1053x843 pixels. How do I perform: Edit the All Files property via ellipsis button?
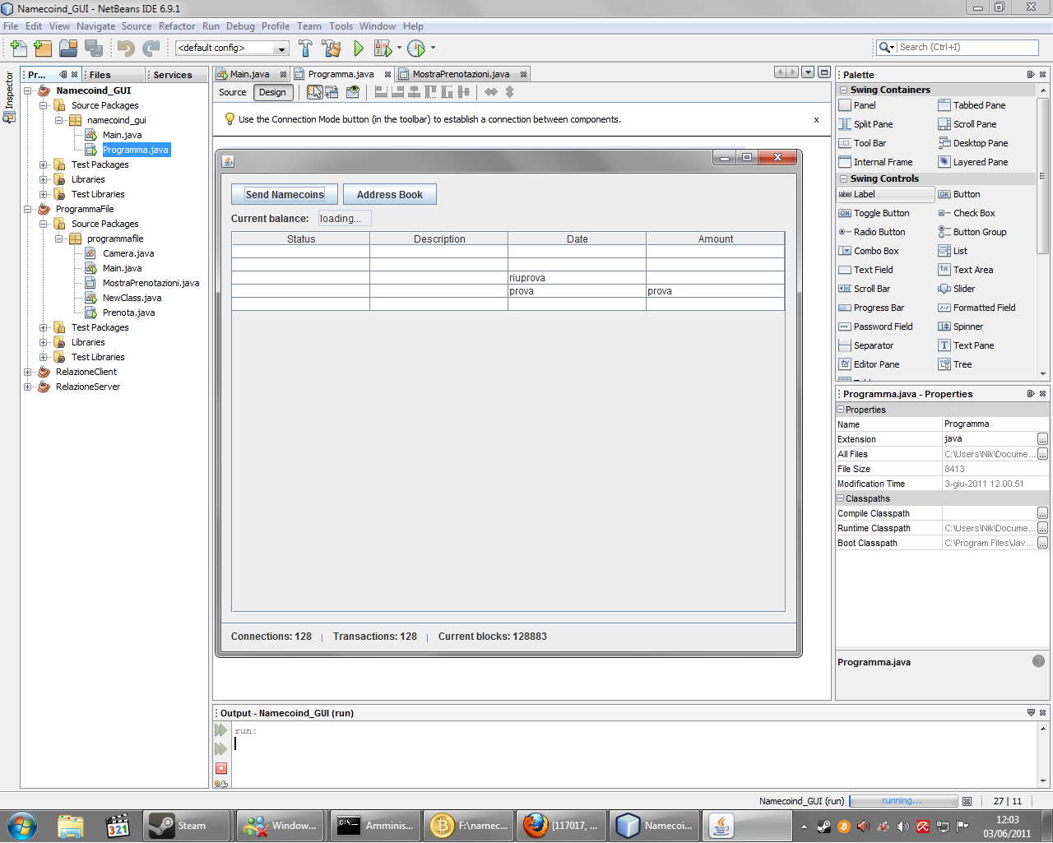(x=1042, y=454)
